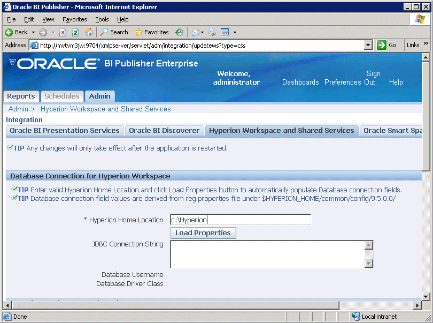Open Oracle BI Discoverer tab

pos(164,130)
